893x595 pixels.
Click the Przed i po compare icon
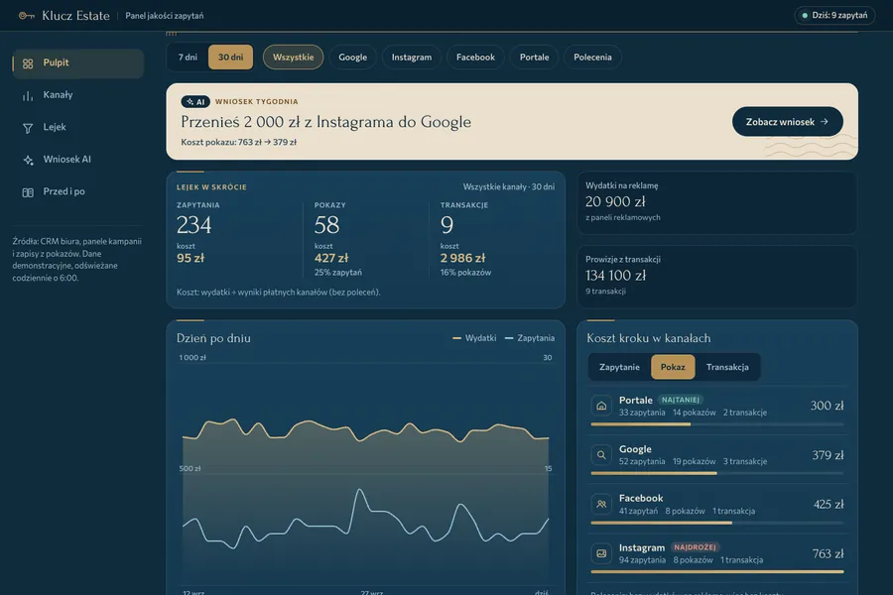coord(28,192)
